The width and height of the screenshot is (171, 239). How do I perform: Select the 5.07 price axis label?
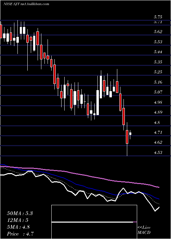tap(158, 92)
